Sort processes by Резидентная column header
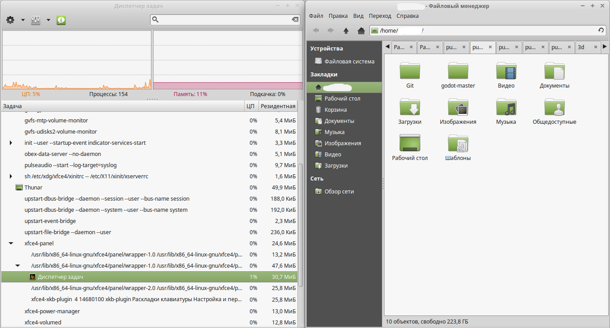The height and width of the screenshot is (328, 610). coord(278,106)
